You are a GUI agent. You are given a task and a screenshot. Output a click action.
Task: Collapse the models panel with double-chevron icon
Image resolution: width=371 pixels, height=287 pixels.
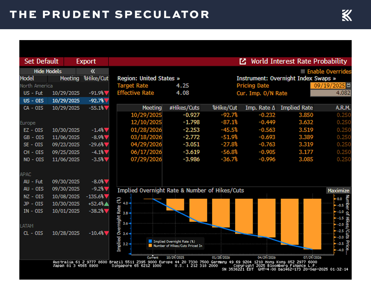click(x=93, y=71)
